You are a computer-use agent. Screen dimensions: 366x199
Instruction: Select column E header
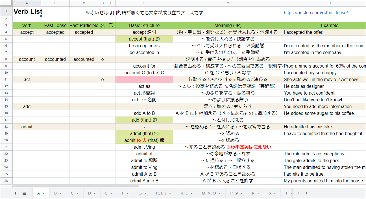pos(111,3)
